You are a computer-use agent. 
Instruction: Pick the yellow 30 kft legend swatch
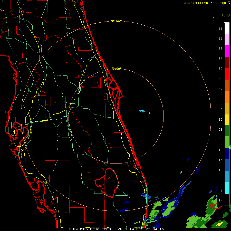(227, 119)
